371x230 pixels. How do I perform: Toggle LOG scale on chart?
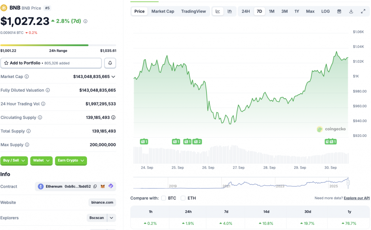(325, 11)
